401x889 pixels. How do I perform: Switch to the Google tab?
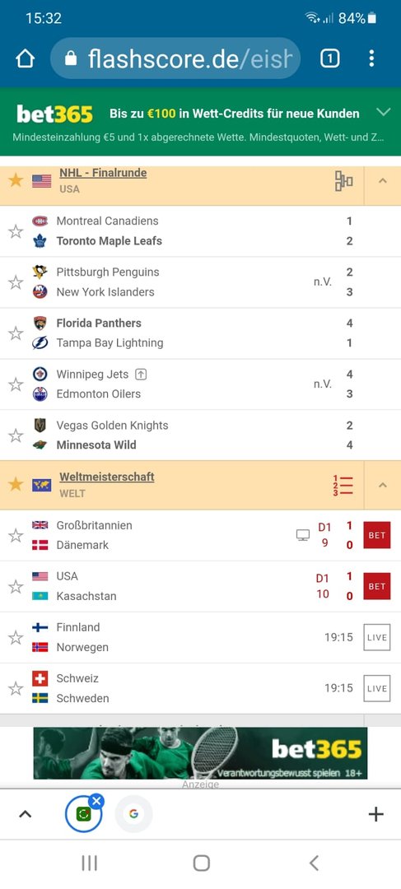(x=134, y=814)
